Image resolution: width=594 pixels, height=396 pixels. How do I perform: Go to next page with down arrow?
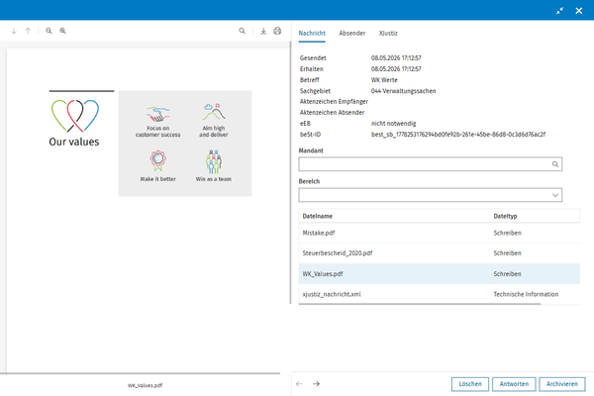point(14,31)
